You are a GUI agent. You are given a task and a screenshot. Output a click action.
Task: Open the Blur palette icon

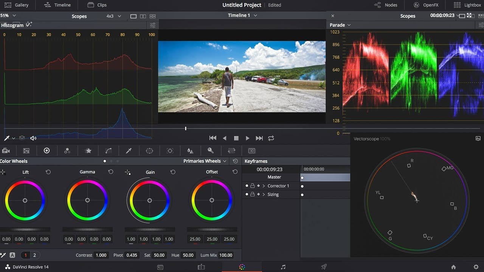tap(190, 150)
